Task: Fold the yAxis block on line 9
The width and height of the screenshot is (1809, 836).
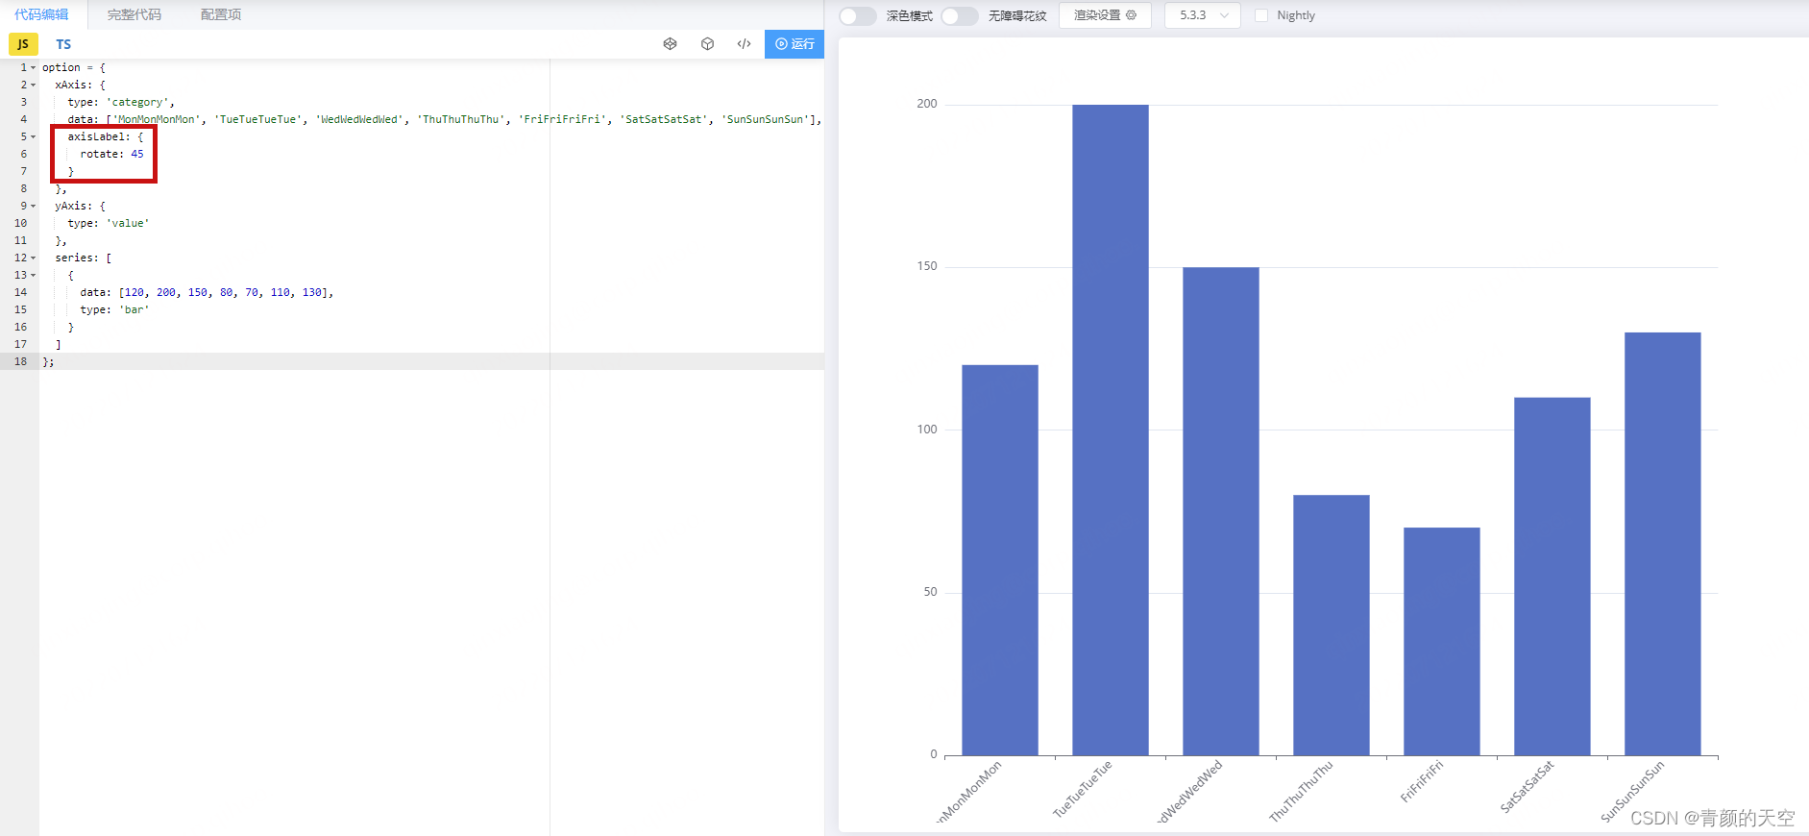Action: [33, 207]
